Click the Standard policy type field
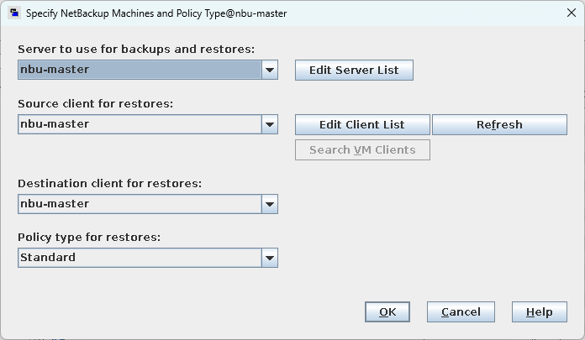The image size is (585, 340). click(139, 258)
